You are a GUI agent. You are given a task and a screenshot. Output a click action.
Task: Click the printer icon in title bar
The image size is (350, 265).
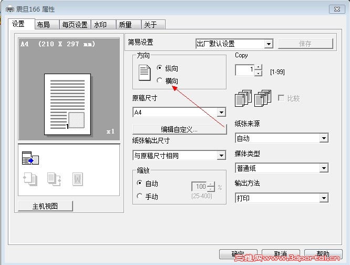10,9
